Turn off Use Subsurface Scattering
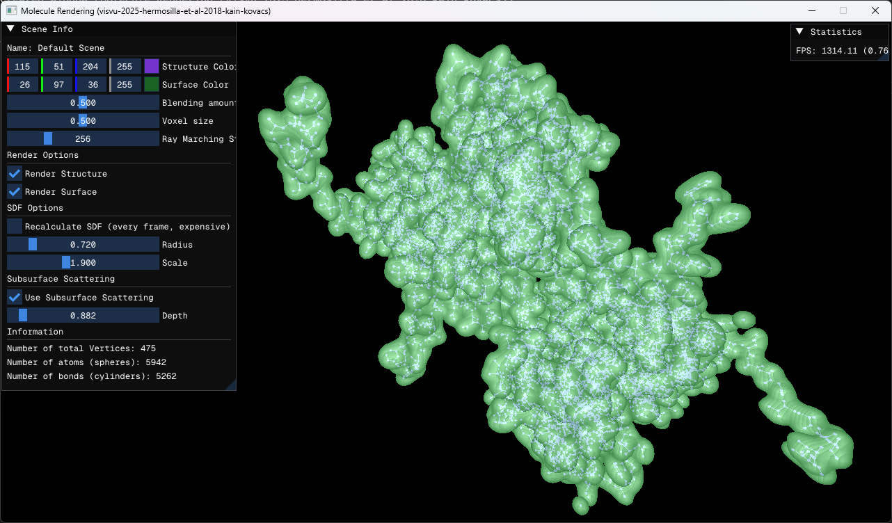Screen dimensions: 892x523 (15, 298)
